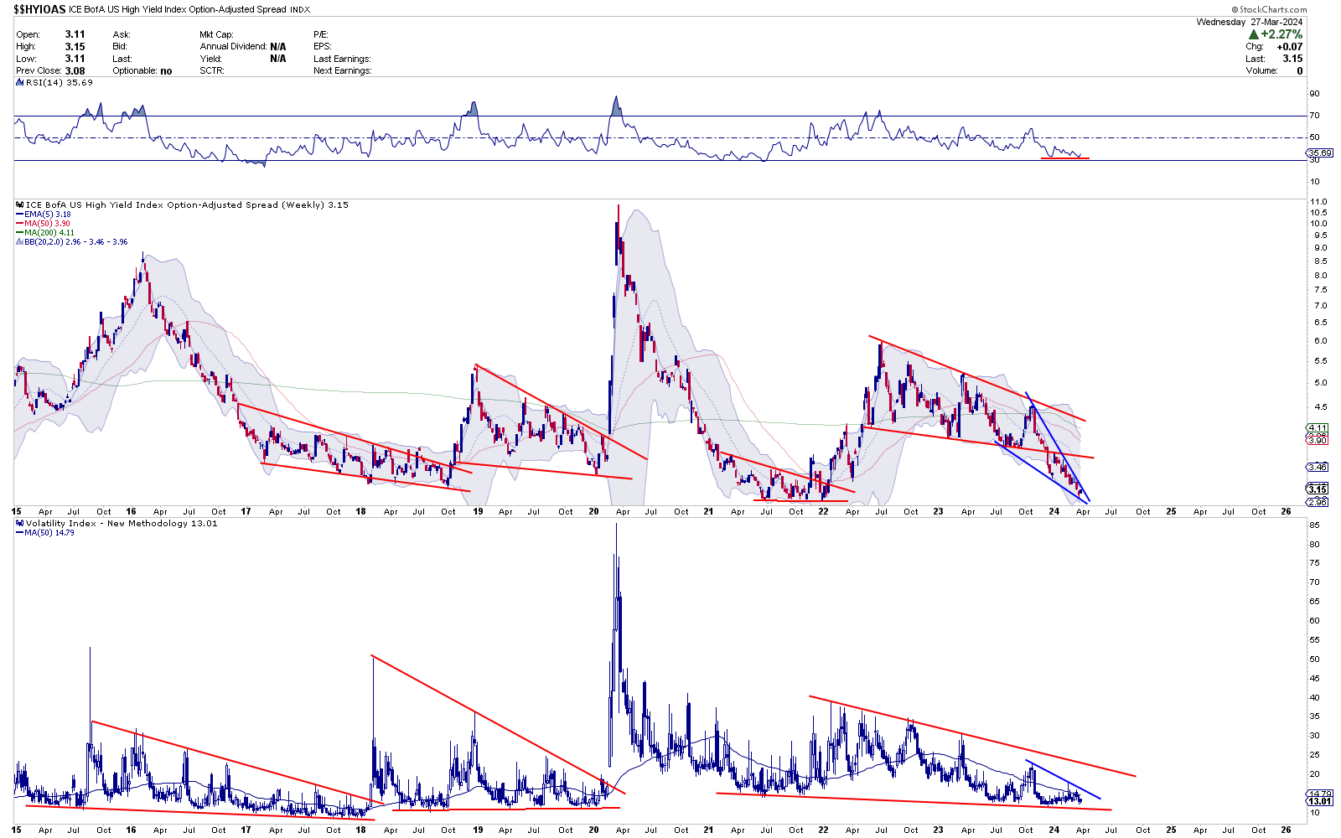
Task: Click the red 3.90 price axis tag
Action: coord(1317,439)
